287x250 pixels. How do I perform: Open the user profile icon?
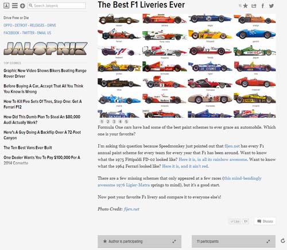pyautogui.click(x=6, y=6)
